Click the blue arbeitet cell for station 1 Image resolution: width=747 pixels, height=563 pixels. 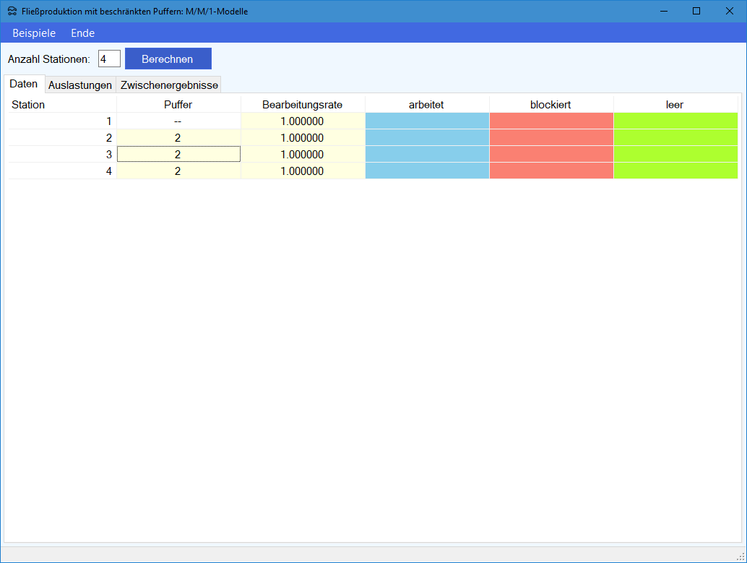tap(426, 121)
